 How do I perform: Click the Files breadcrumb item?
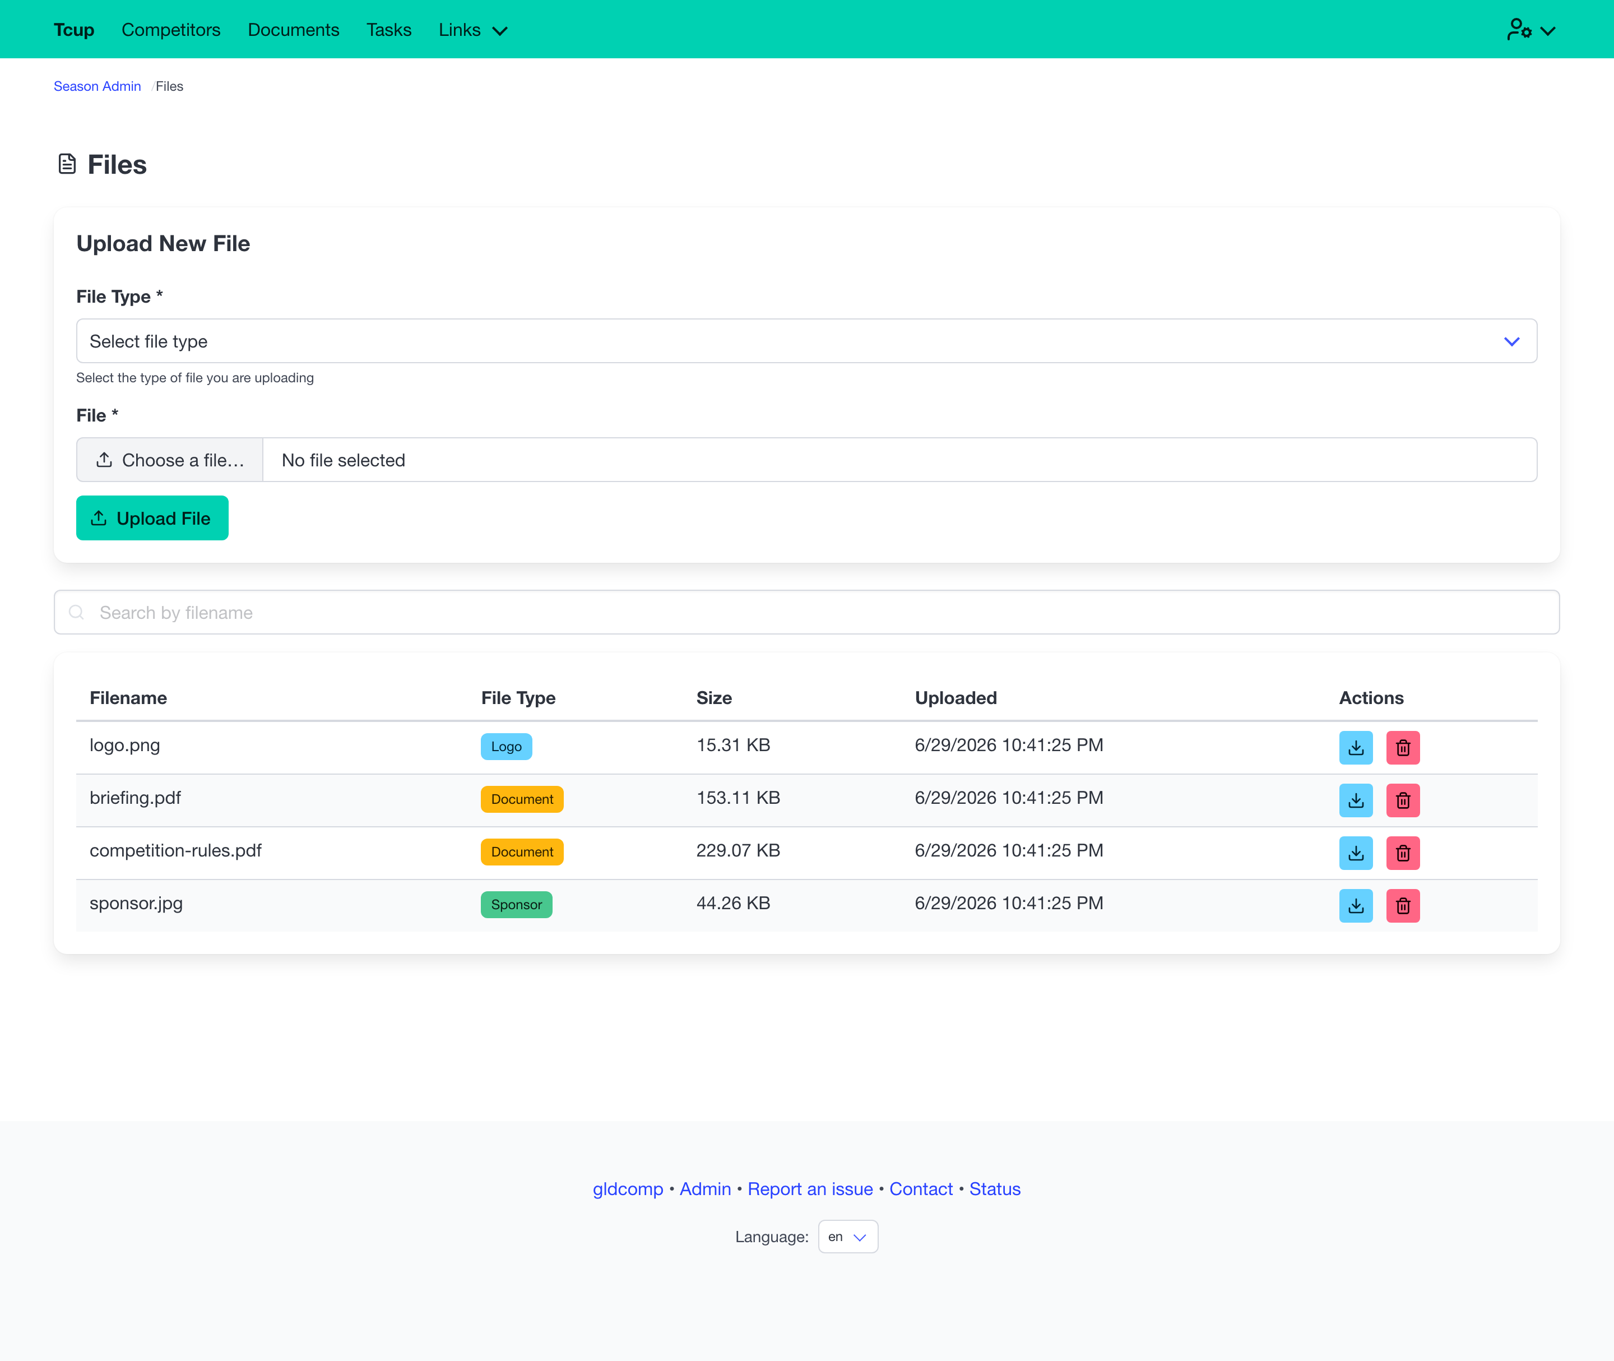[170, 86]
